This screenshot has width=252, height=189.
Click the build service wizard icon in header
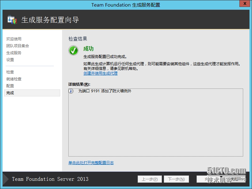coord(12,20)
